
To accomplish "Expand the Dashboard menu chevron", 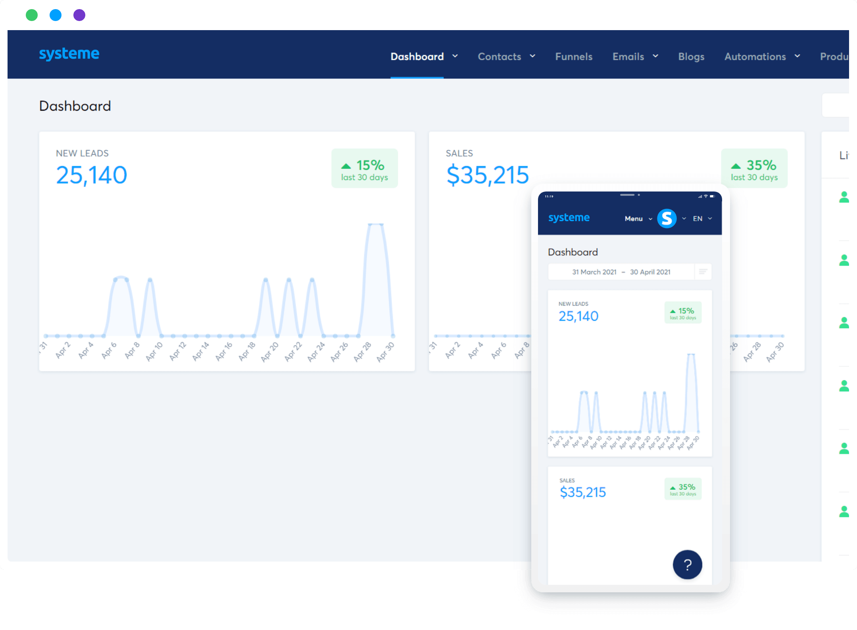I will point(455,56).
